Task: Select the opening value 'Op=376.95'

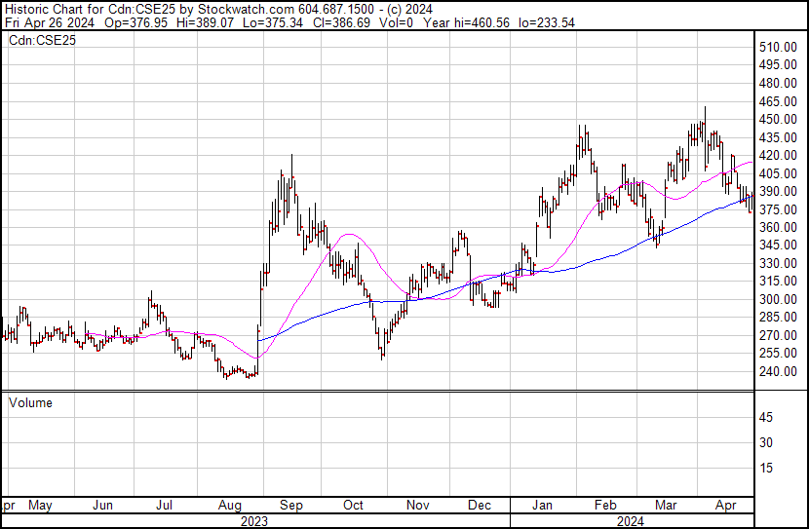Action: point(135,22)
